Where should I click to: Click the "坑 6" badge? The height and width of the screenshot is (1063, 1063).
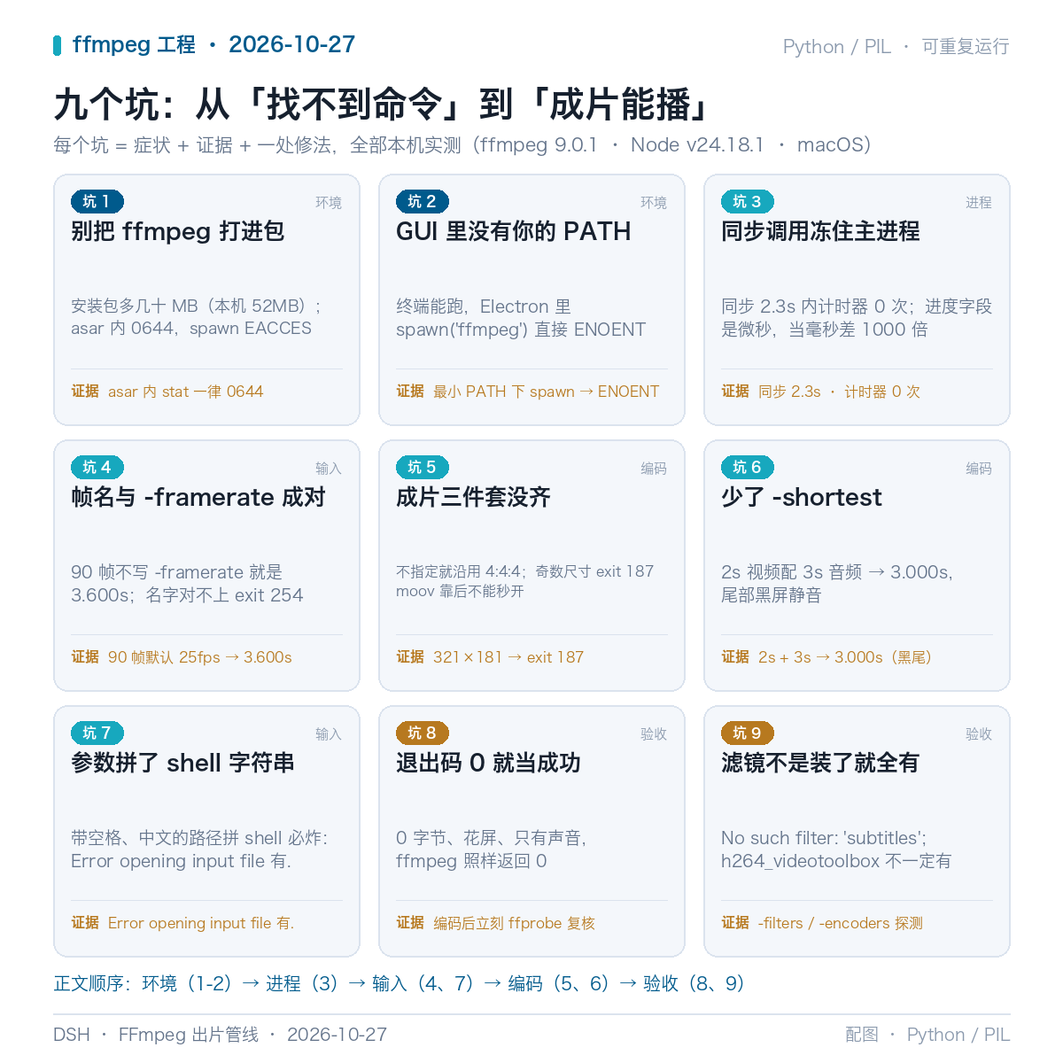(x=748, y=468)
